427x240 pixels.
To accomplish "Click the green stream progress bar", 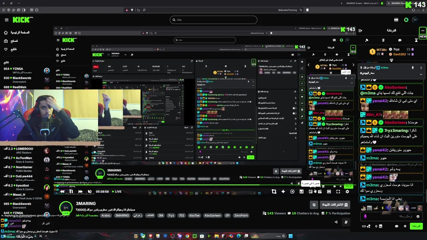I will pos(205,185).
